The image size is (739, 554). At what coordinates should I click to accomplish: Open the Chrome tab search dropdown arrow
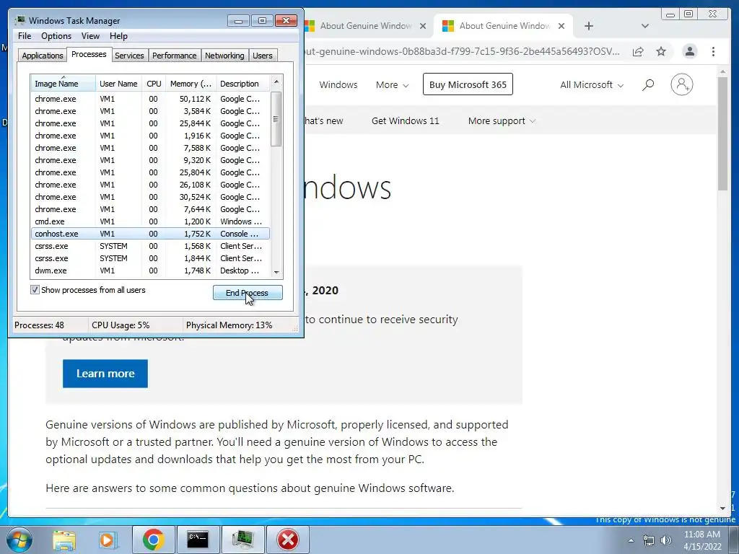(645, 26)
